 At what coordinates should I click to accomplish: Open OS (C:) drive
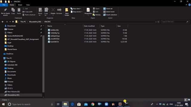click(x=10, y=88)
